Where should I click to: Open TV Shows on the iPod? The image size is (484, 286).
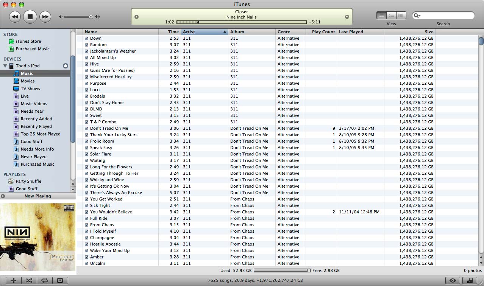tap(30, 89)
